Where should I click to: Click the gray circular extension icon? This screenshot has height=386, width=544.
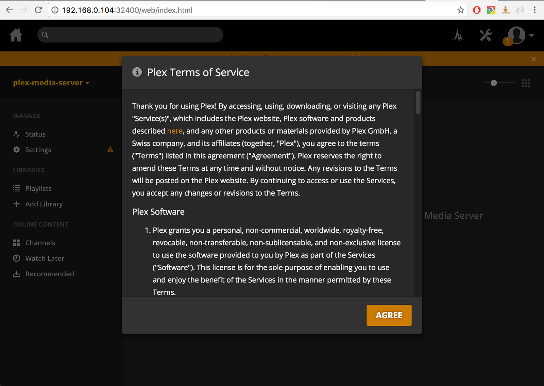click(520, 10)
